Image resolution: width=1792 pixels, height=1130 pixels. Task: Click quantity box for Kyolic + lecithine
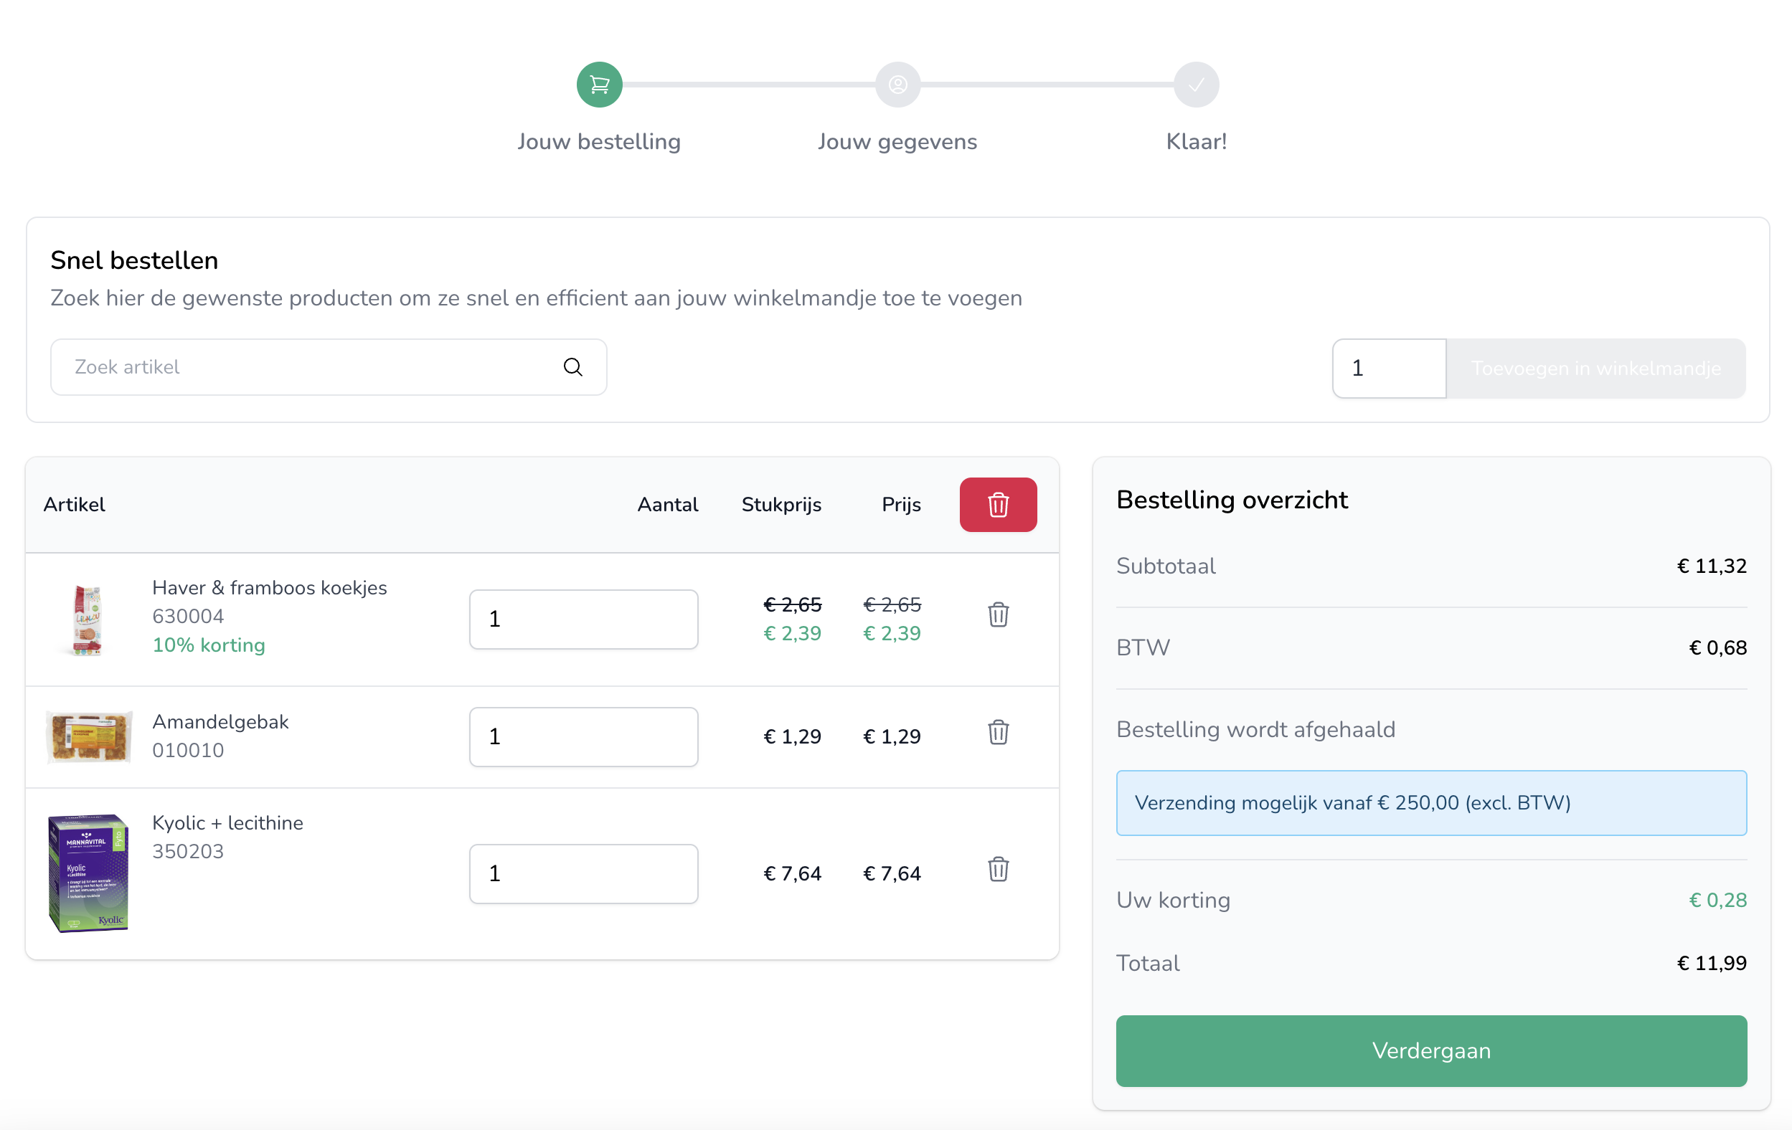tap(583, 873)
